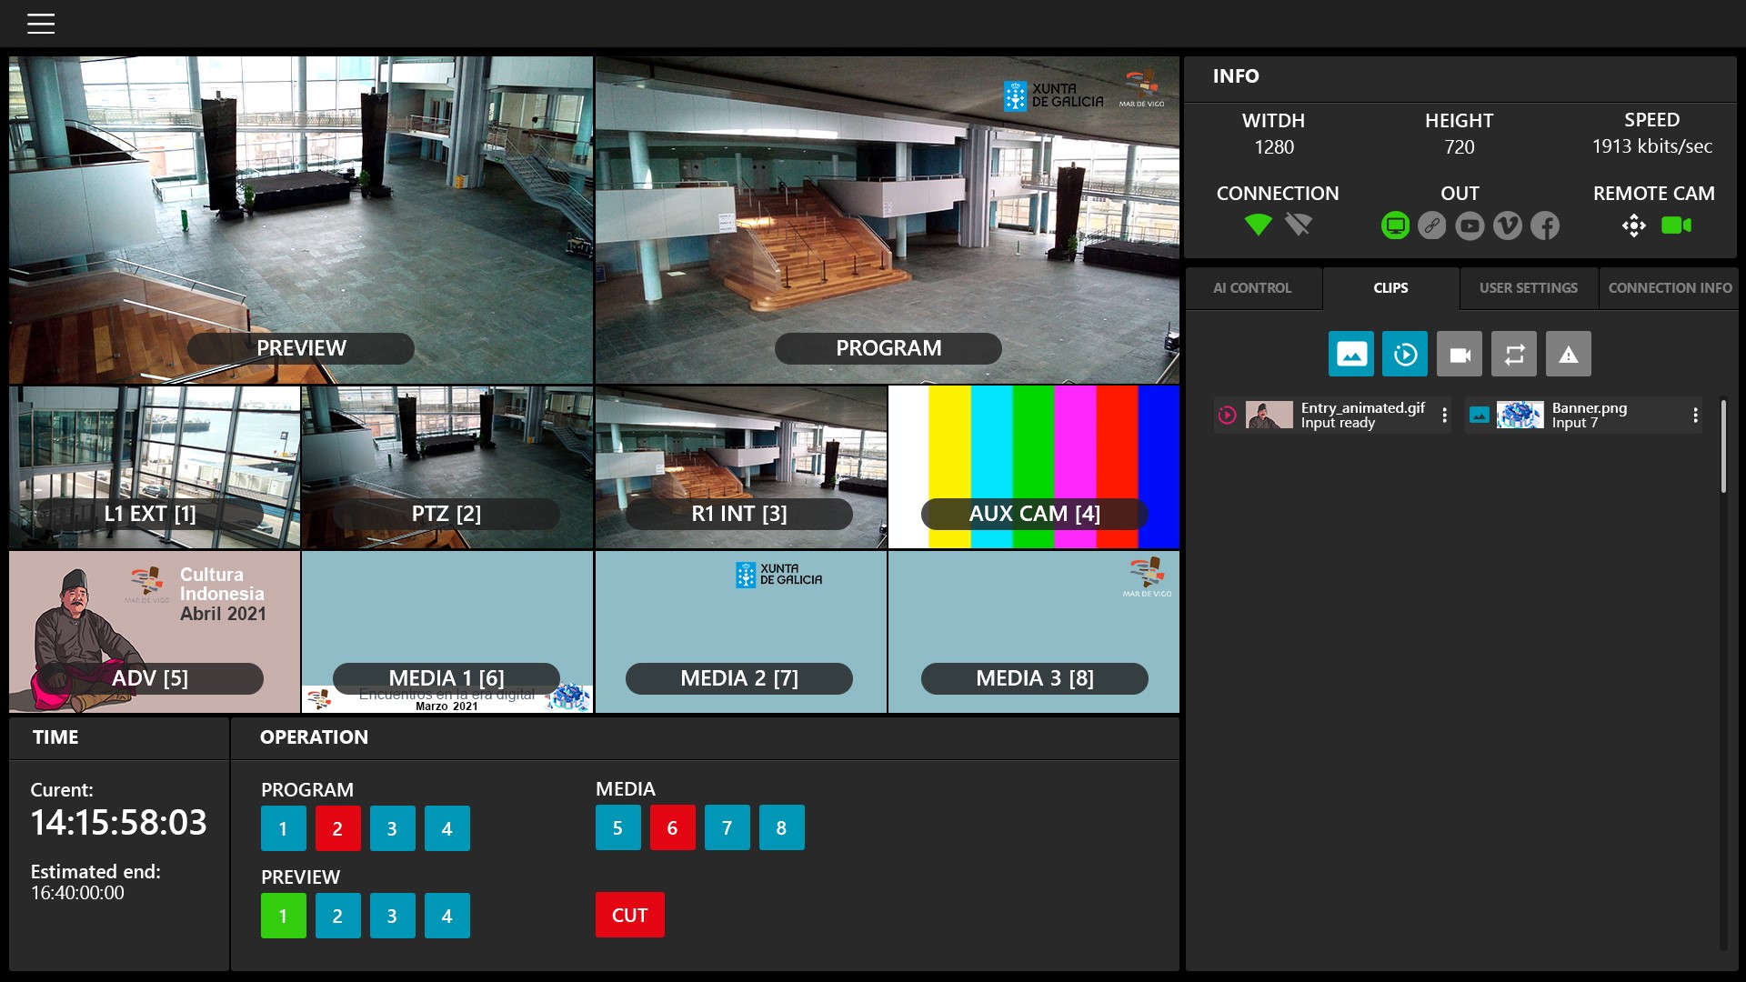Select the loop clips filter button
The height and width of the screenshot is (982, 1746).
point(1514,355)
